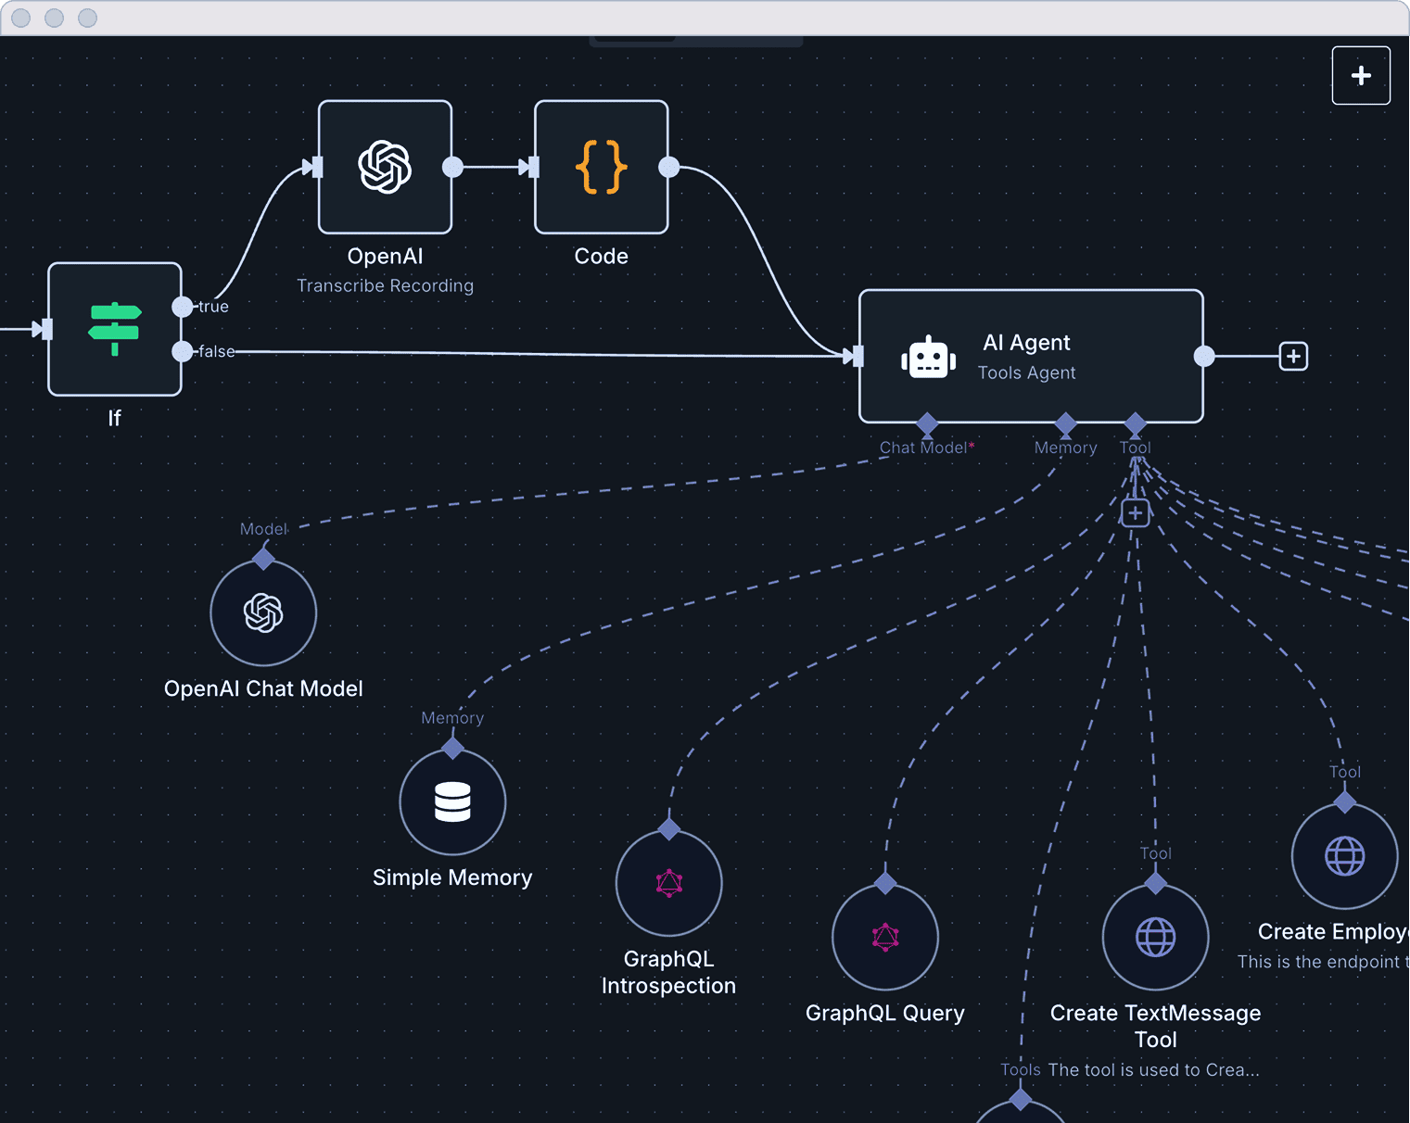Add node after AI Agent output
This screenshot has width=1410, height=1123.
pyautogui.click(x=1293, y=356)
